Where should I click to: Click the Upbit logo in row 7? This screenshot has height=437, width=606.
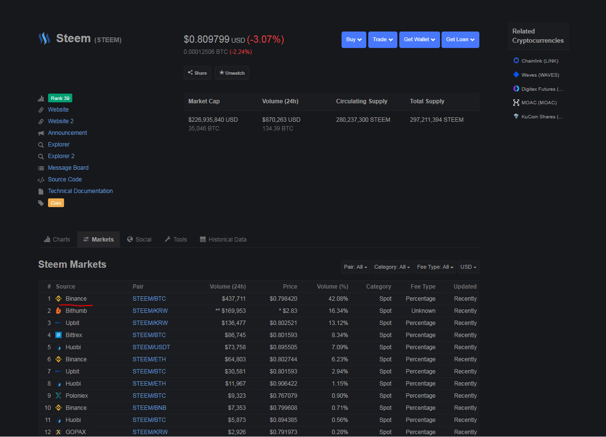(x=58, y=372)
